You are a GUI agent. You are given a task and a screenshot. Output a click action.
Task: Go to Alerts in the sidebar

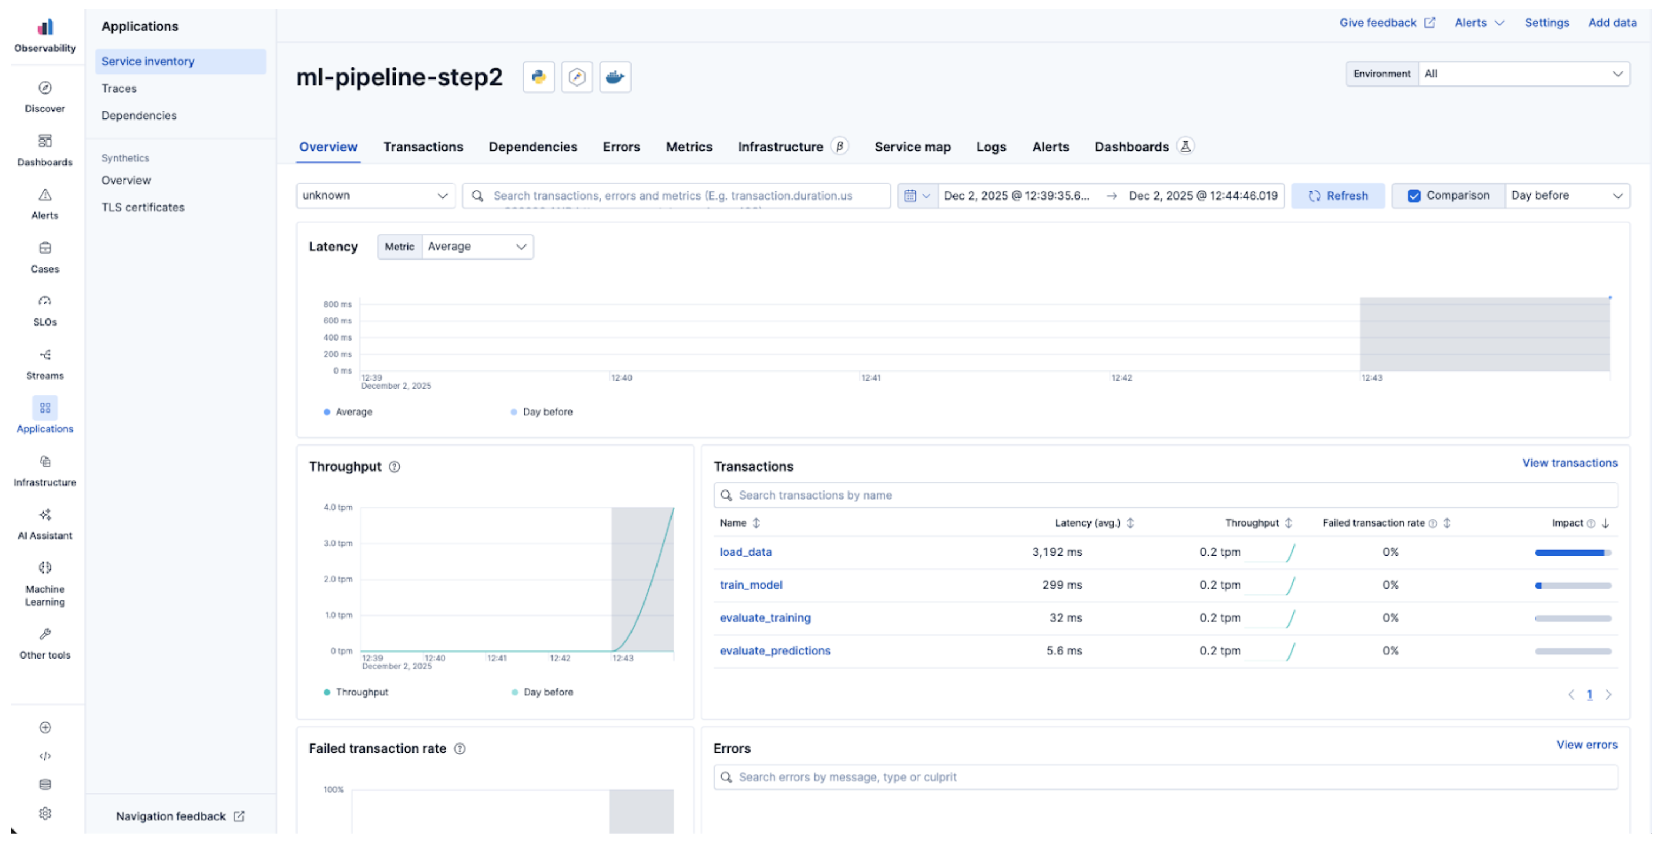tap(45, 203)
